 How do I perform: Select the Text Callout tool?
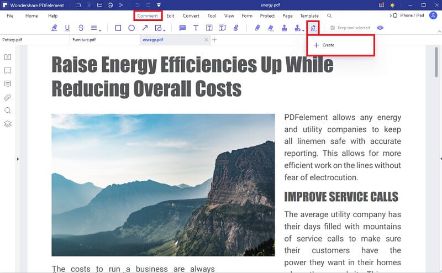[x=223, y=28]
